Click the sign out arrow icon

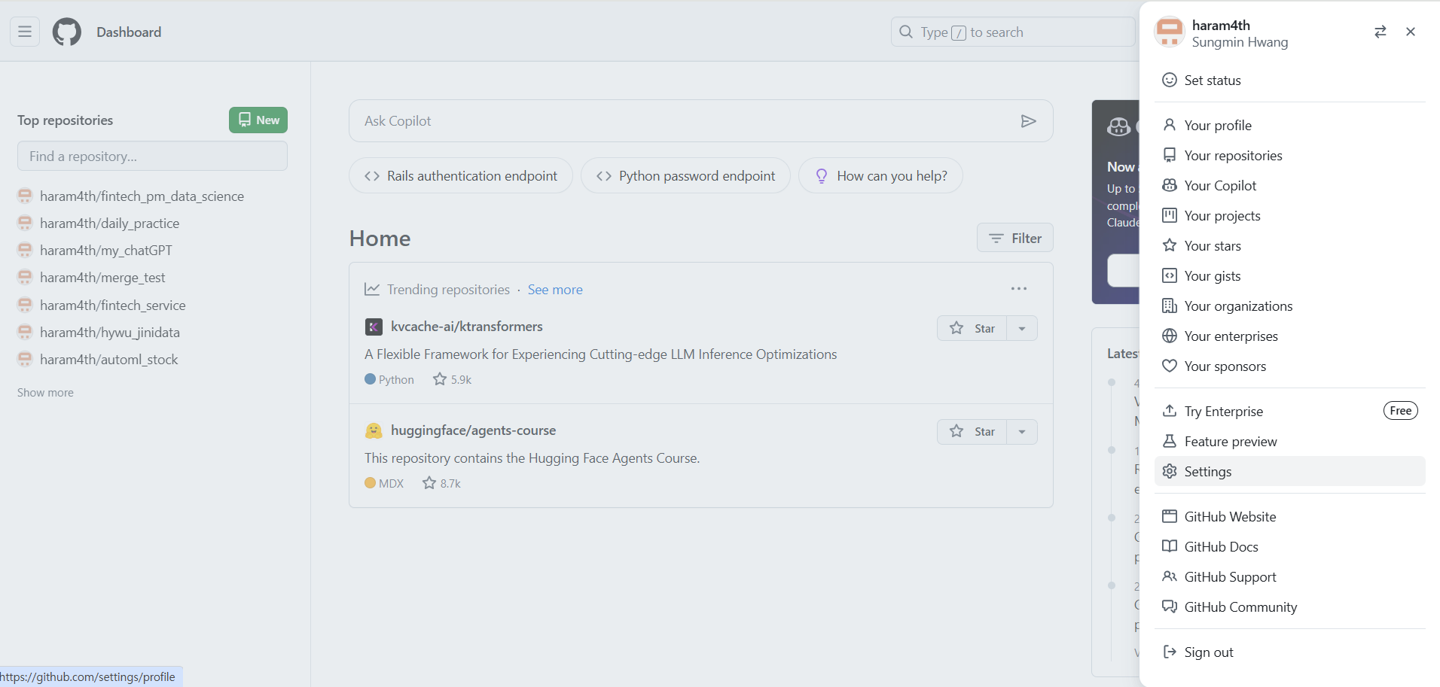click(x=1170, y=652)
